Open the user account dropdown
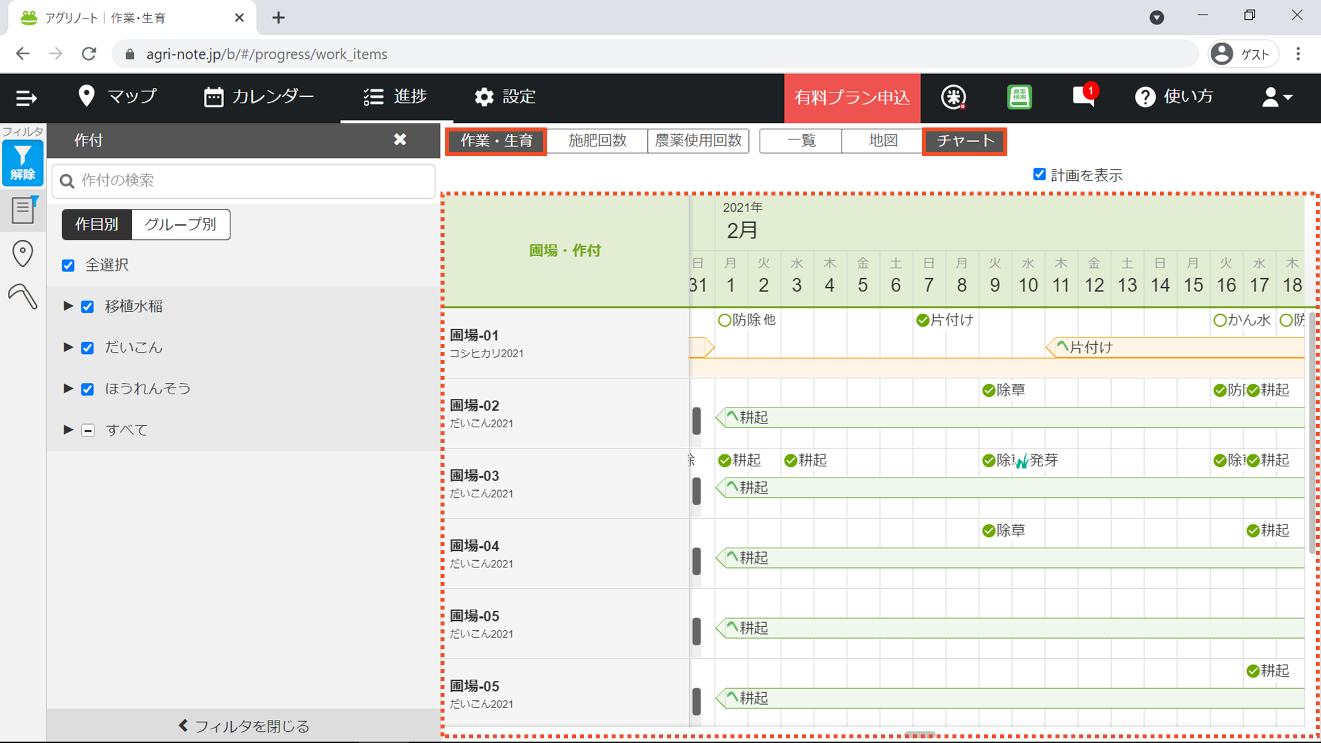The width and height of the screenshot is (1321, 743). (x=1276, y=97)
